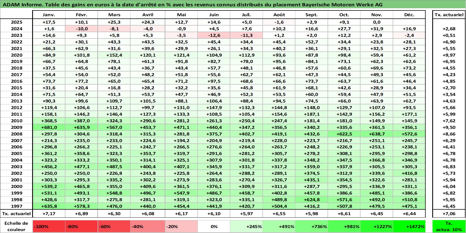Select the 2025 year row label
Screen dimensions: 466x233
click(16, 22)
